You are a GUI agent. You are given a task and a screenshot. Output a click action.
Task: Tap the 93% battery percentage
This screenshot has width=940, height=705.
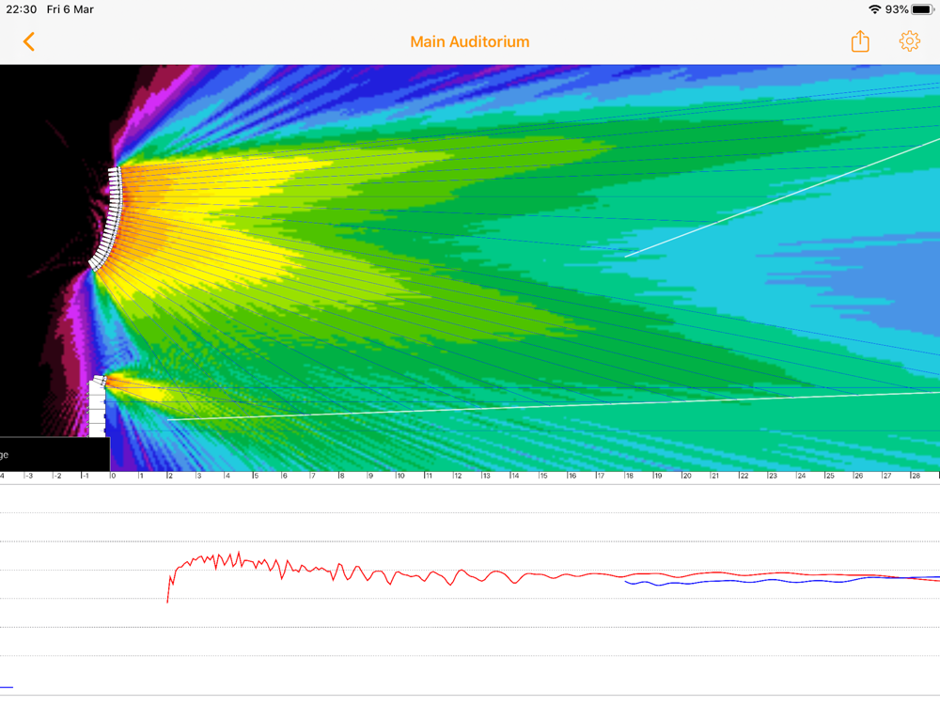click(897, 9)
